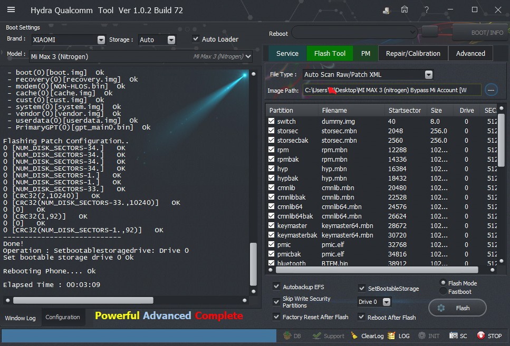This screenshot has height=346, width=510.
Task: Select the cmnlib64bak partition row
Action: [x=382, y=216]
